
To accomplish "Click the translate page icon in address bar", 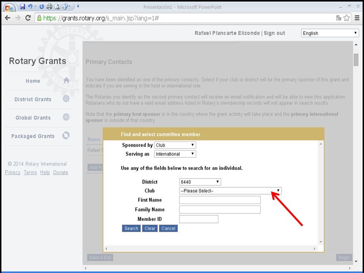I will pos(339,18).
